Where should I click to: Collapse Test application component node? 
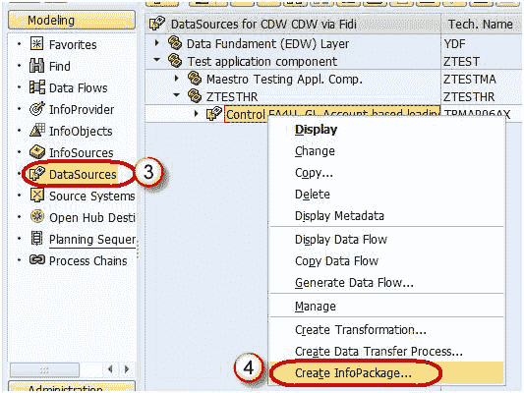pos(156,60)
